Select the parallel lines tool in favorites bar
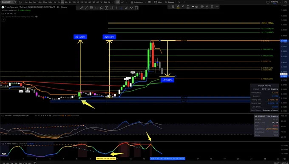Viewport: 289px width, 164px height. click(x=91, y=8)
